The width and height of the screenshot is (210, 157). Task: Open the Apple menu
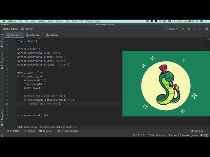pos(4,21)
